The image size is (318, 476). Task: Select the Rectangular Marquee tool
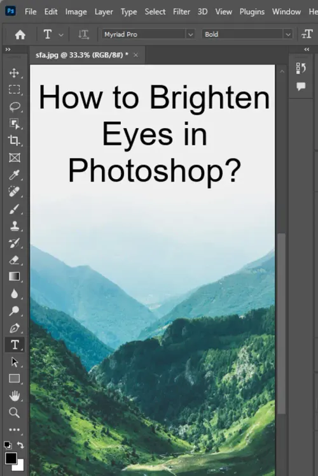[x=14, y=90]
